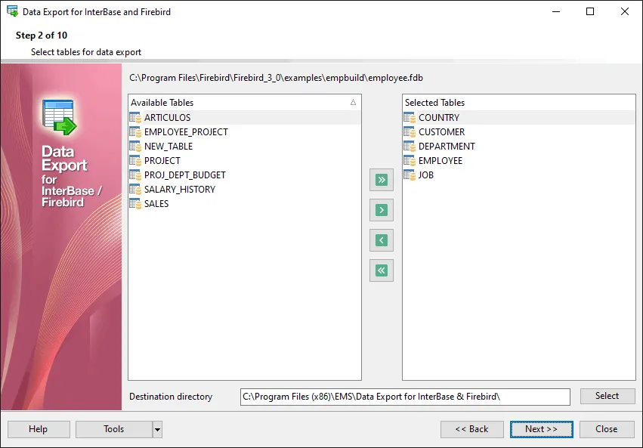Screen dimensions: 643x448
Task: Click the table icon beside EMPLOYEE_PROJECT
Action: [135, 132]
